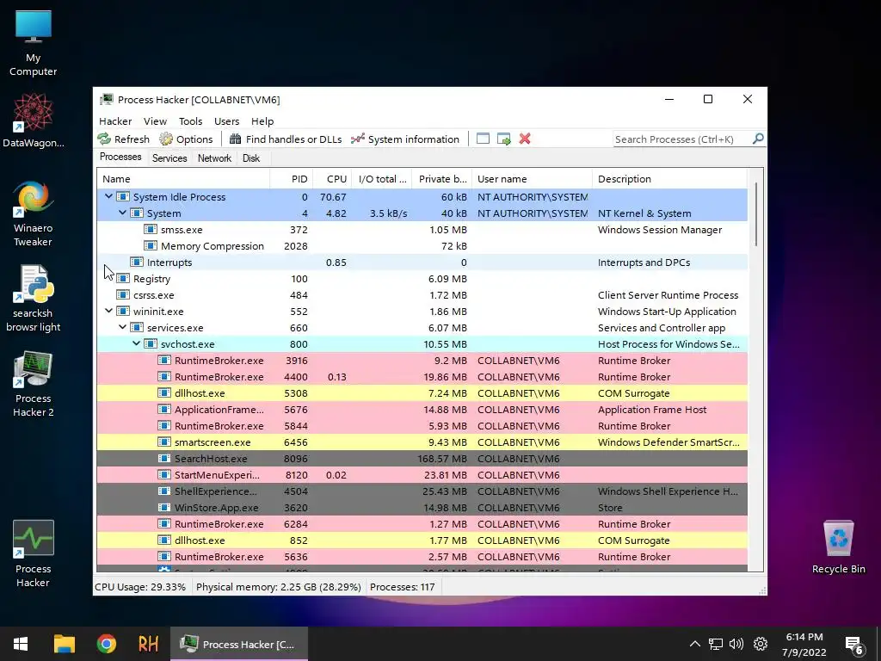Click the find window and thread icon
The height and width of the screenshot is (661, 881).
[504, 139]
